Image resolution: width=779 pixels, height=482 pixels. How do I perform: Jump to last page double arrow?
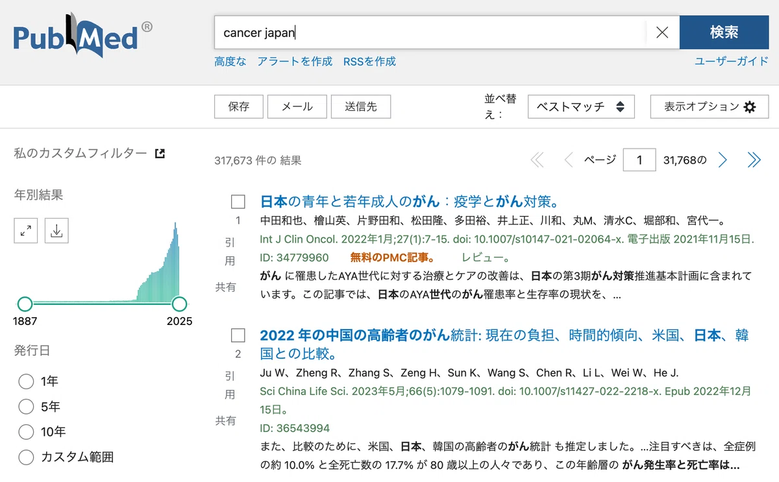(754, 160)
